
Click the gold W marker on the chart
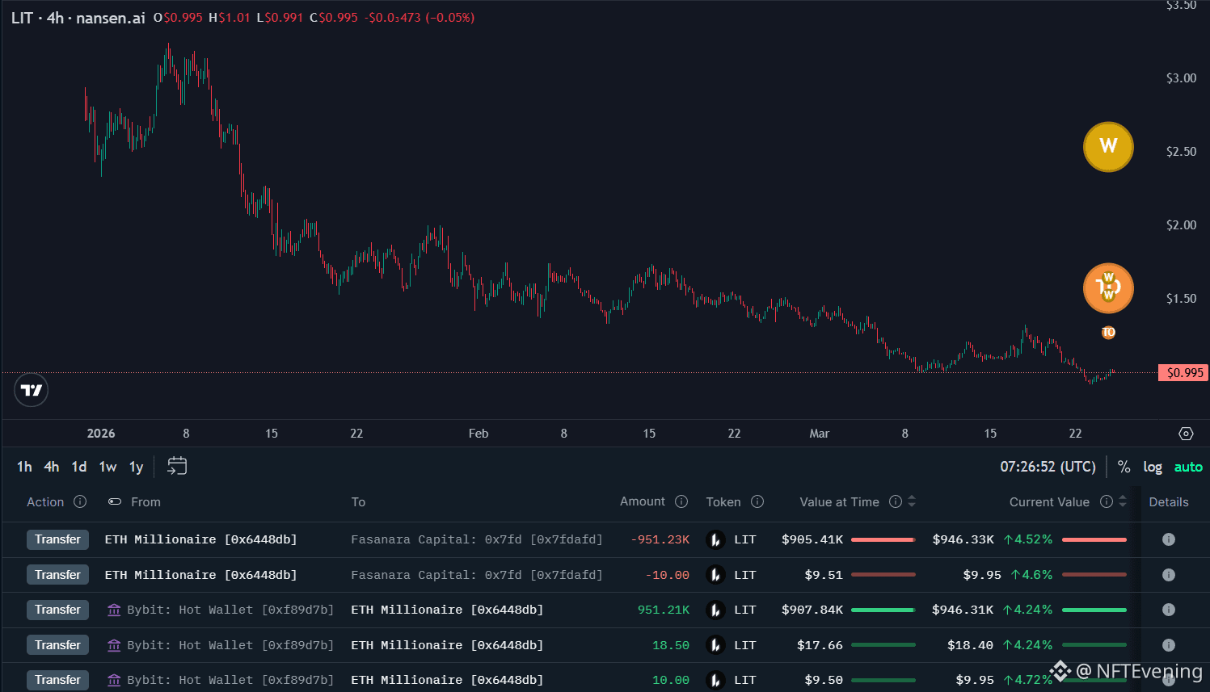pos(1108,147)
